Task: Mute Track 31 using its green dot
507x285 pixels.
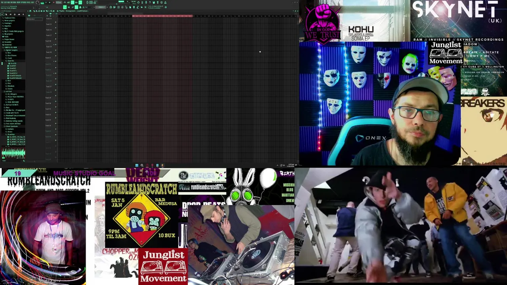Action: click(56, 112)
